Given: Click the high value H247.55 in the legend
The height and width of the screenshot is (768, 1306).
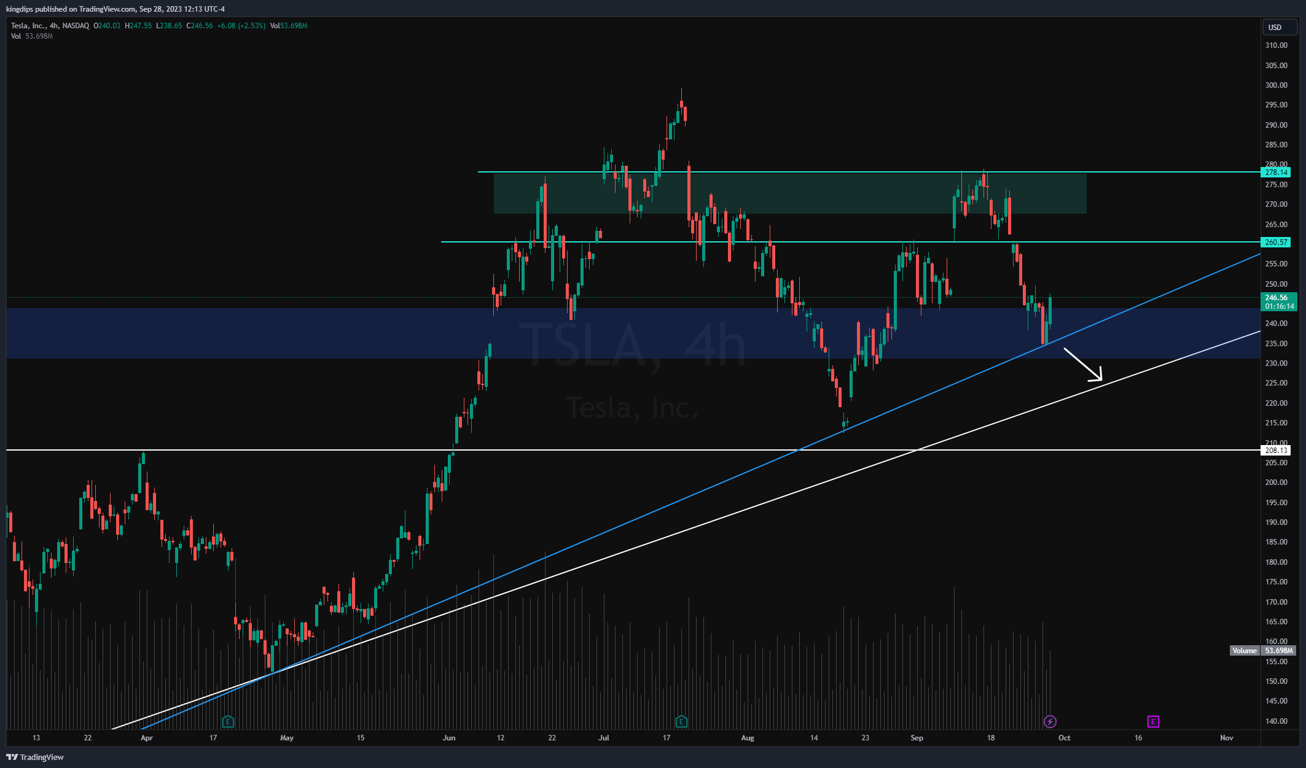Looking at the screenshot, I should tap(138, 26).
